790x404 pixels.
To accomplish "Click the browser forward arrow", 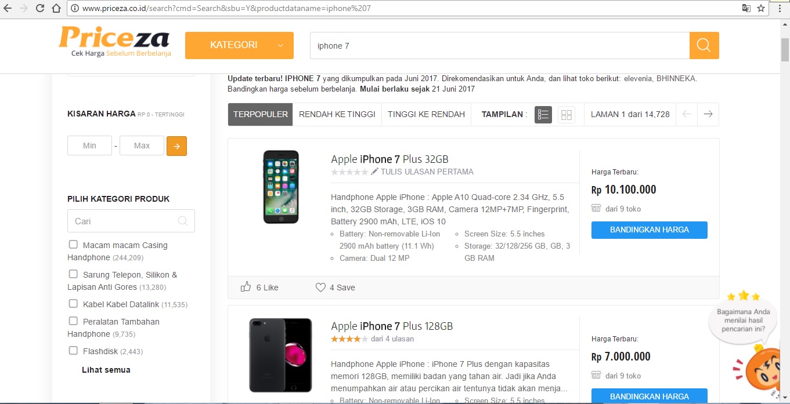I will tap(24, 9).
